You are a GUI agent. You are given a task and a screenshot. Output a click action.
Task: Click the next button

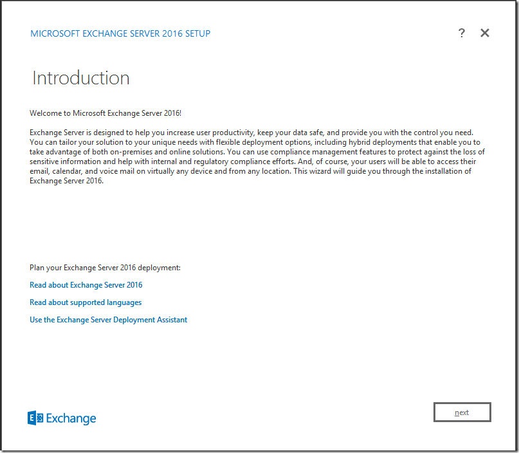[x=462, y=412]
